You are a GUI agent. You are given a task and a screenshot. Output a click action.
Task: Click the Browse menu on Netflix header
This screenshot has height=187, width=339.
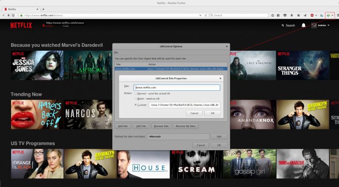[x=47, y=26]
